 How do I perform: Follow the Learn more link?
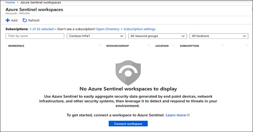(176, 115)
